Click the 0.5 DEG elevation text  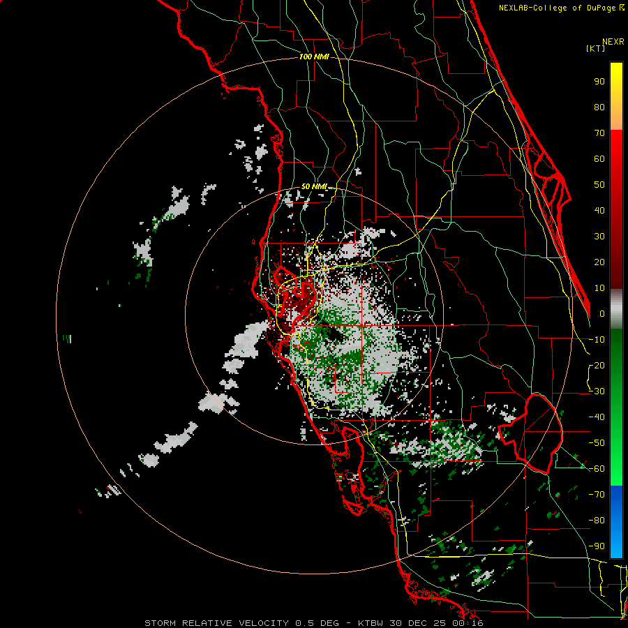(x=317, y=623)
